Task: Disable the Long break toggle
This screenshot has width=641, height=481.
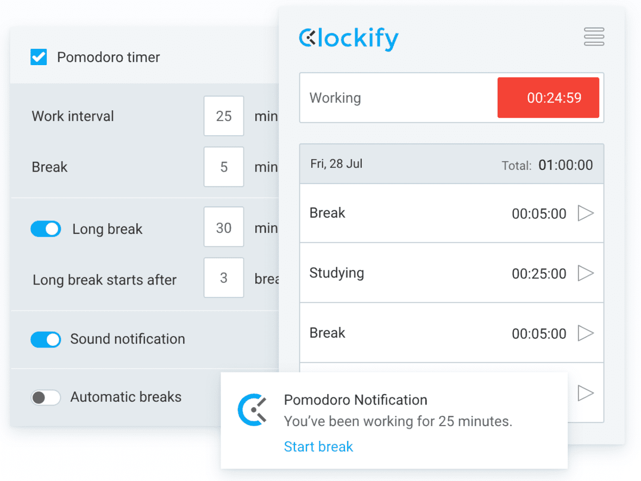Action: tap(46, 229)
